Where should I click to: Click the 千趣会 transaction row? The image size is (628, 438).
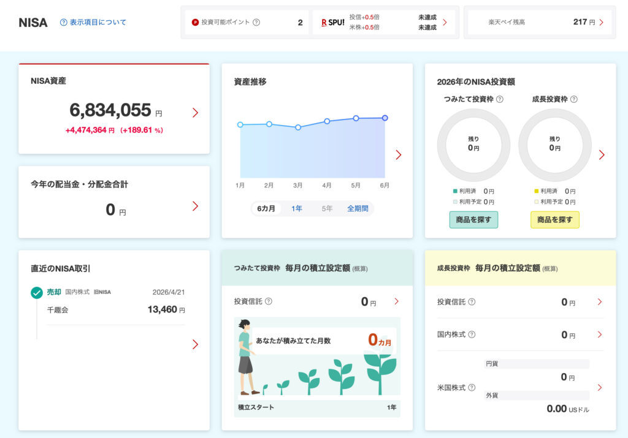click(116, 309)
